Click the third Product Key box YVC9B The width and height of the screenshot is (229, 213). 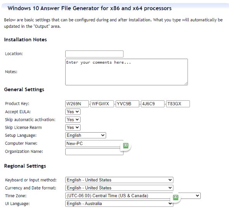(x=127, y=104)
